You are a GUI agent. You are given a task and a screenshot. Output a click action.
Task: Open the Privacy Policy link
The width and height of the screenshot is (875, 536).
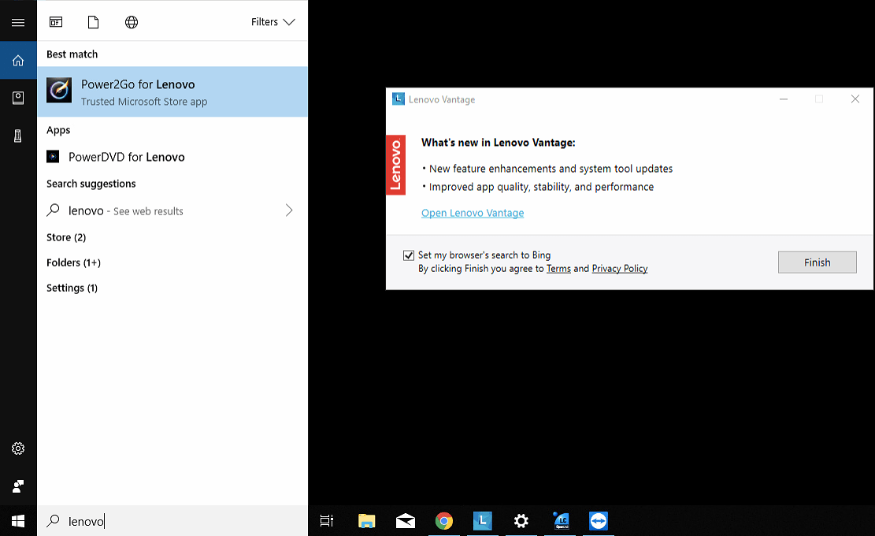tap(620, 268)
